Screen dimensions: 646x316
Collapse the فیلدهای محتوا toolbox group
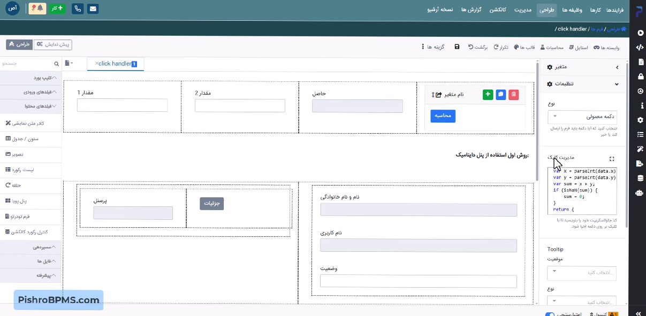(31, 106)
